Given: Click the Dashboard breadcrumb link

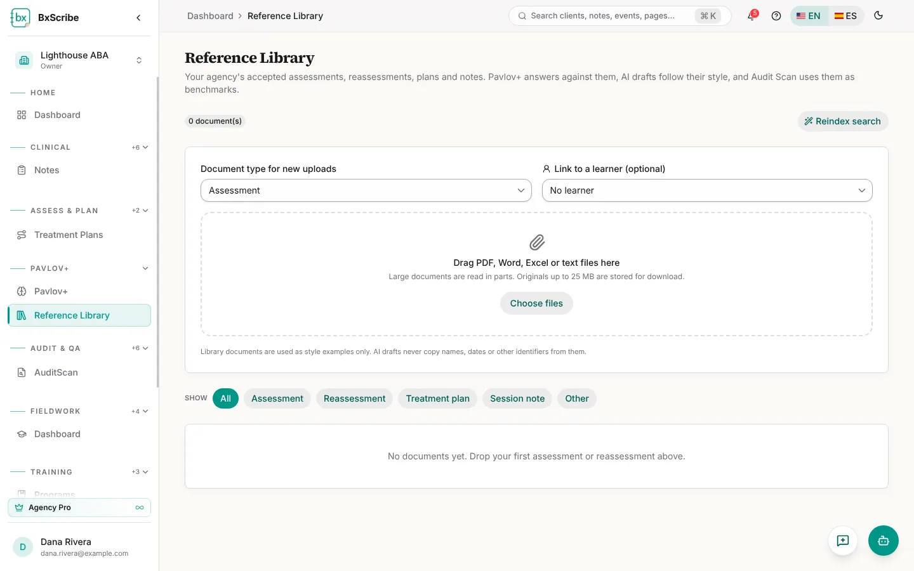Looking at the screenshot, I should 210,16.
